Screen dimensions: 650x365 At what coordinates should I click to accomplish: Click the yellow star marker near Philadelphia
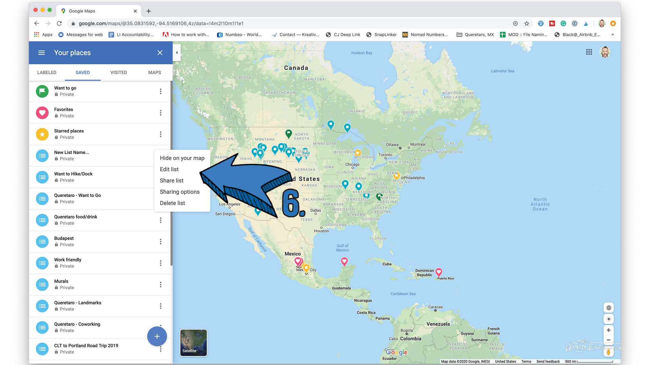pyautogui.click(x=396, y=176)
